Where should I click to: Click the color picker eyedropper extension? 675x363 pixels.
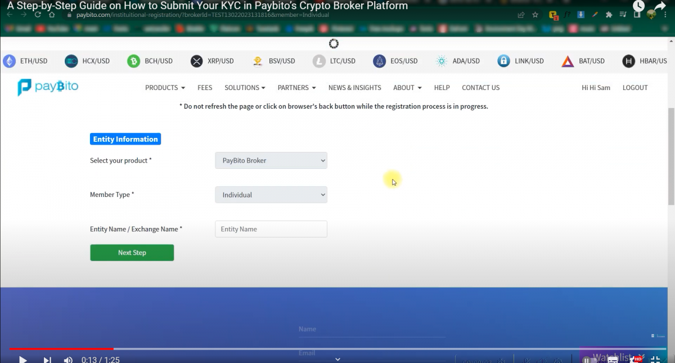pyautogui.click(x=595, y=15)
